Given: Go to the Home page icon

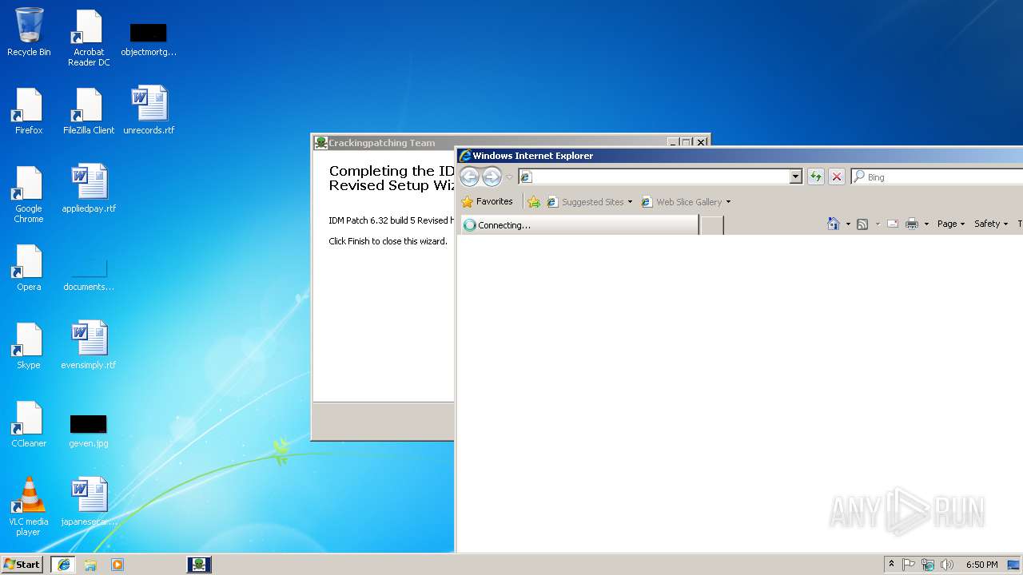Looking at the screenshot, I should (x=834, y=224).
